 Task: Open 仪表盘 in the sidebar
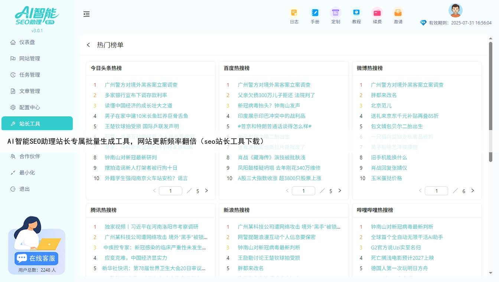27,42
